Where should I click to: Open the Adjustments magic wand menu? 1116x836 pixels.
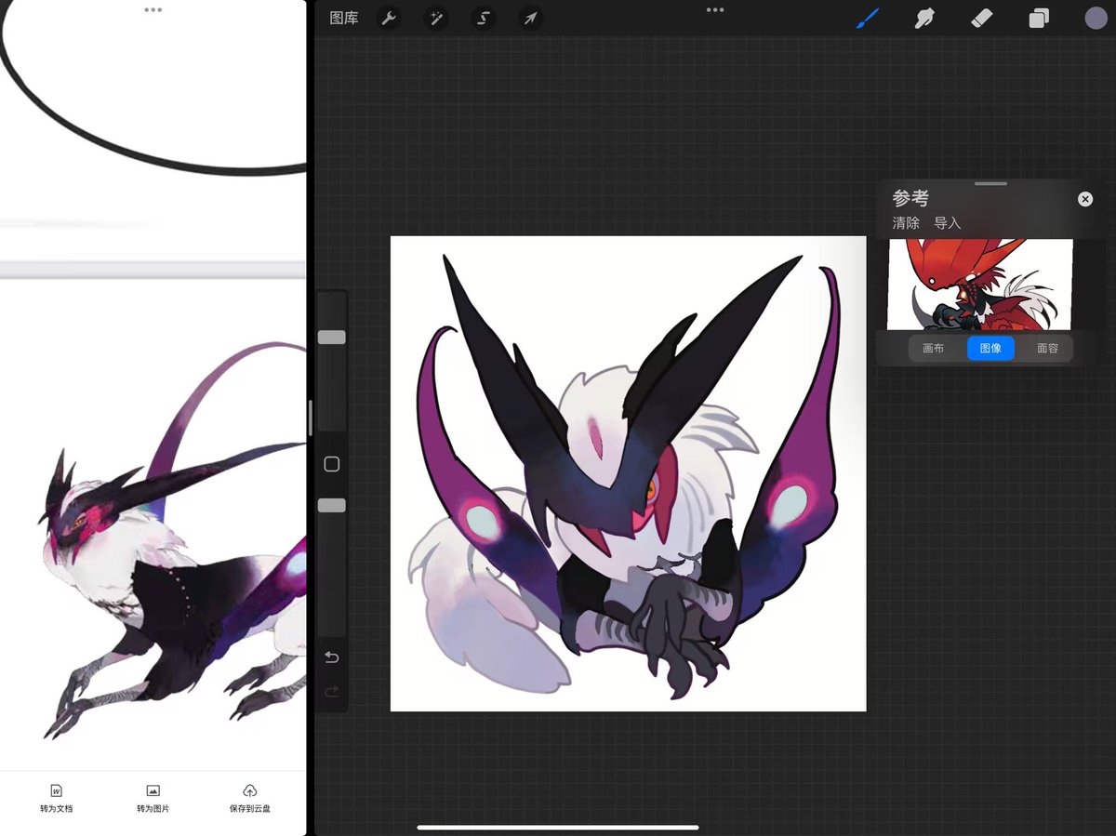coord(436,18)
